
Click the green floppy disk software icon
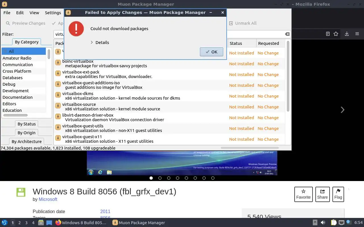[x=21, y=192]
